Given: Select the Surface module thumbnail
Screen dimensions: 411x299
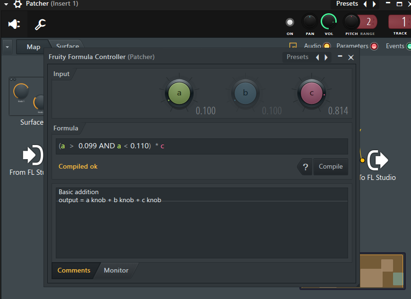Looking at the screenshot, I should click(x=26, y=96).
